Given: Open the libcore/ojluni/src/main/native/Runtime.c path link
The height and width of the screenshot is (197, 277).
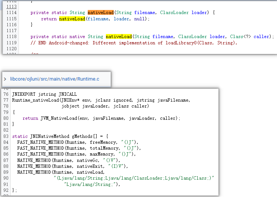Looking at the screenshot, I should [54, 79].
